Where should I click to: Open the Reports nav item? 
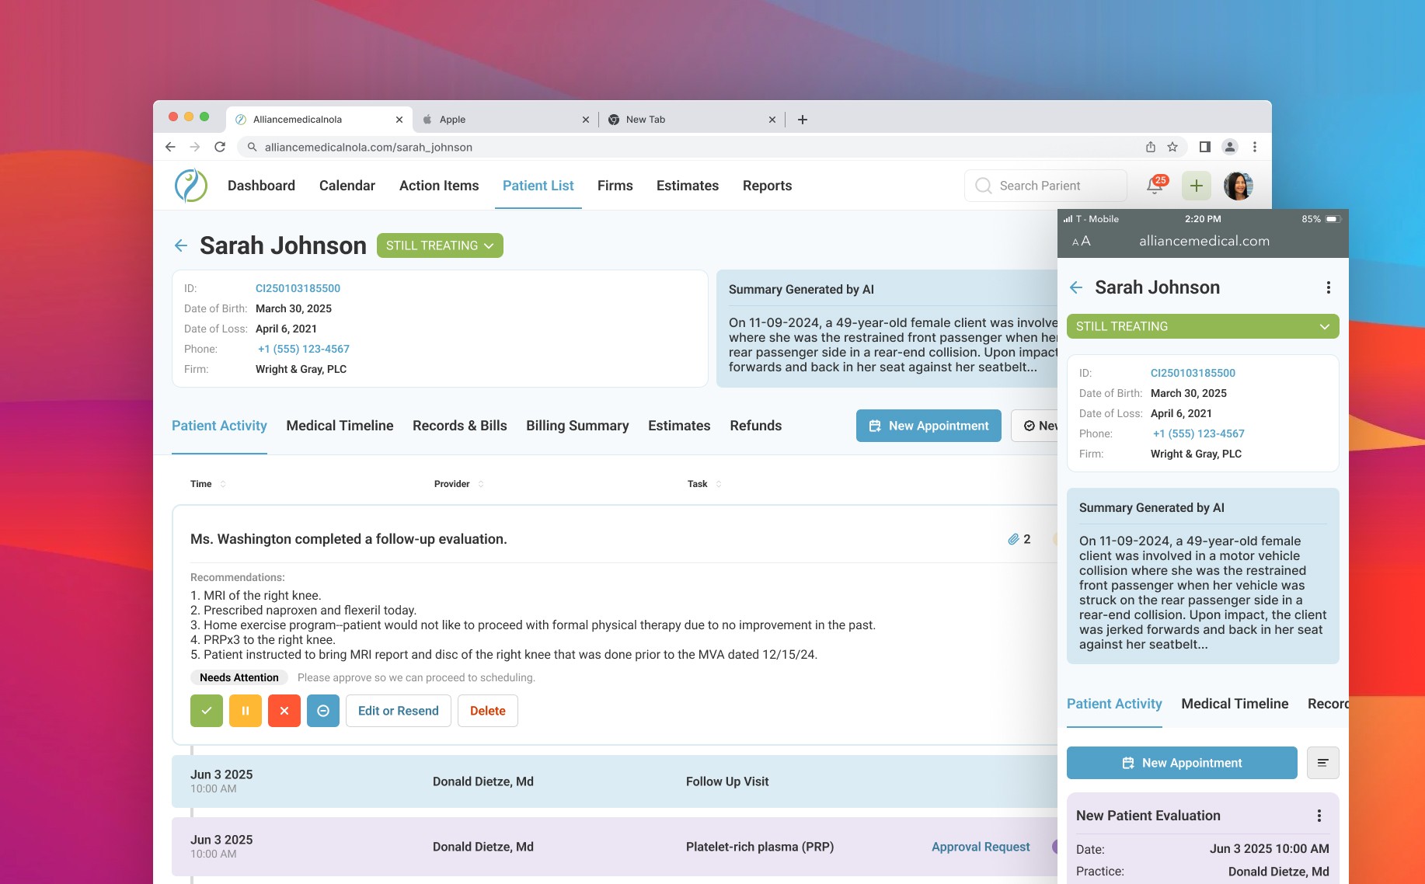coord(768,186)
